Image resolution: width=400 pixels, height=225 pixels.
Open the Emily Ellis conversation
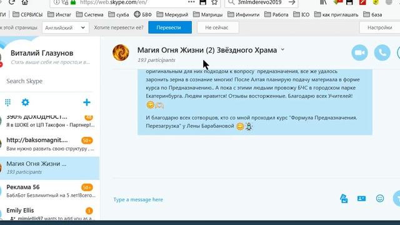[x=50, y=213]
